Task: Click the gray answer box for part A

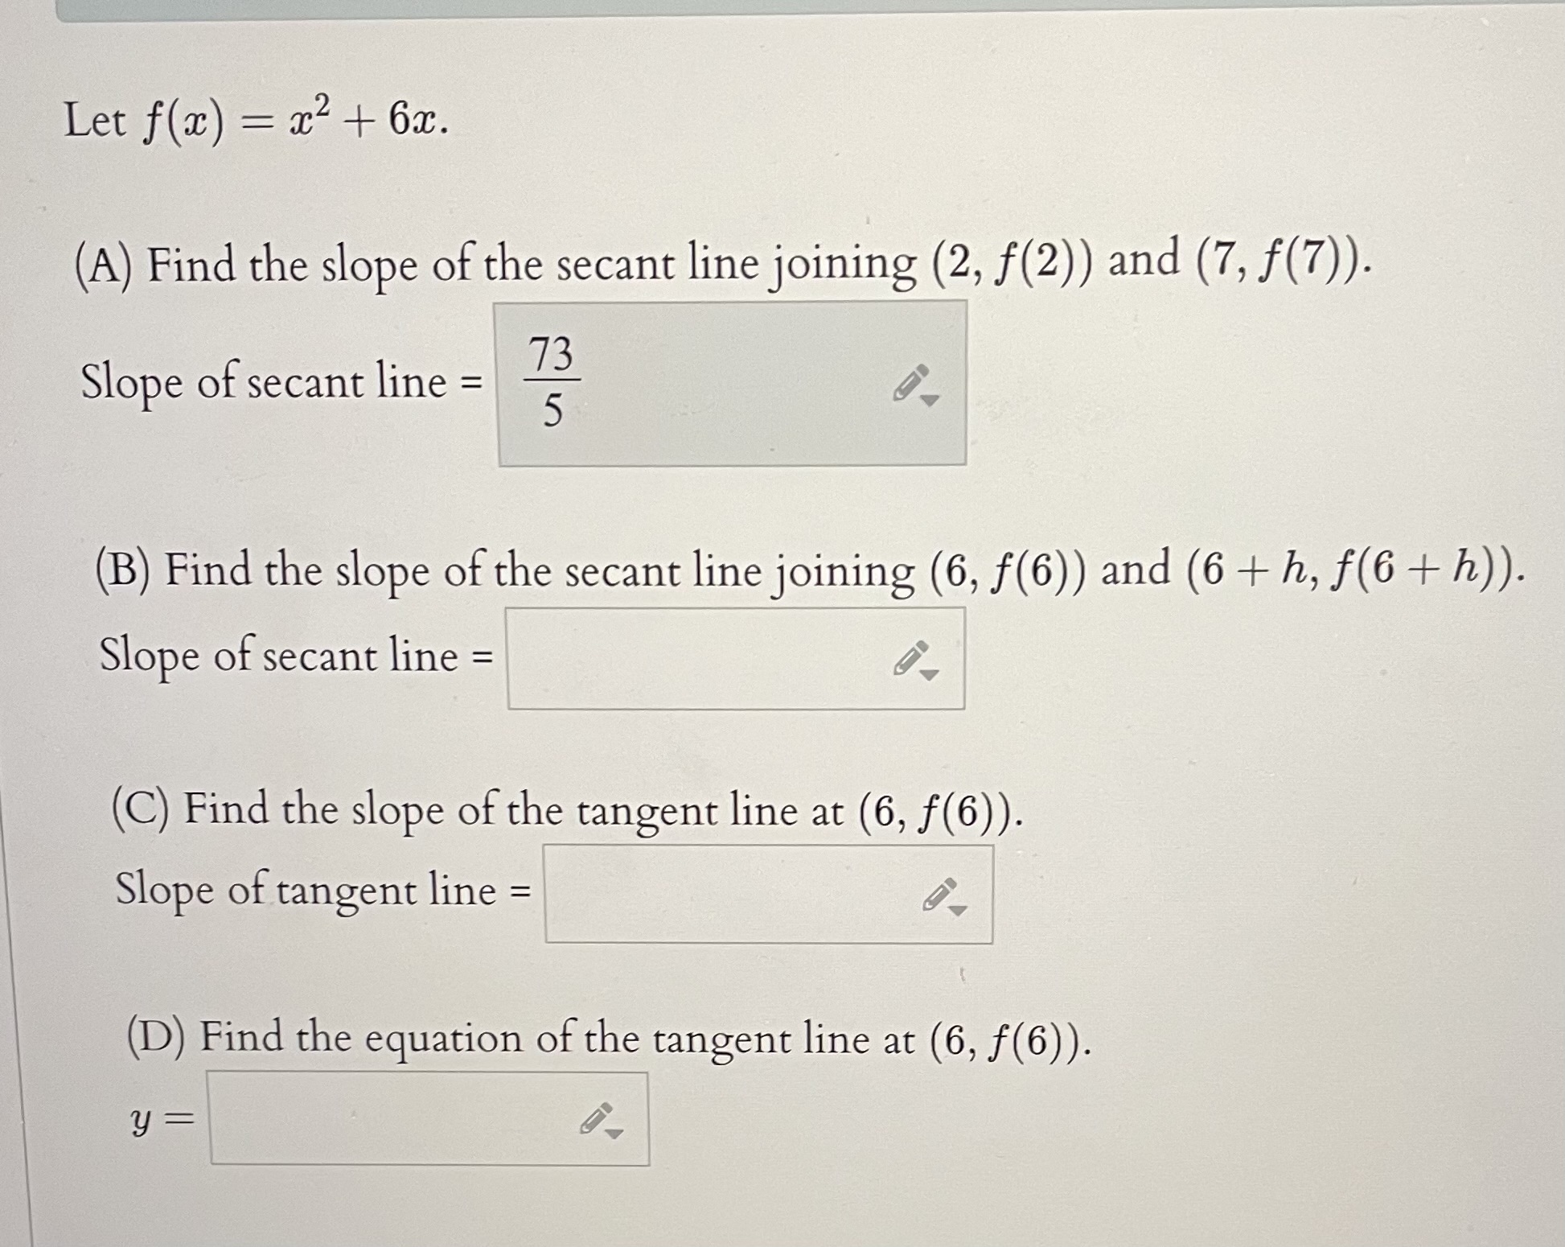Action: (724, 382)
